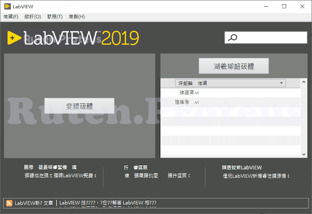Click the large button atop the right panel
Viewport: 312px width, 214px height.
coord(234,66)
